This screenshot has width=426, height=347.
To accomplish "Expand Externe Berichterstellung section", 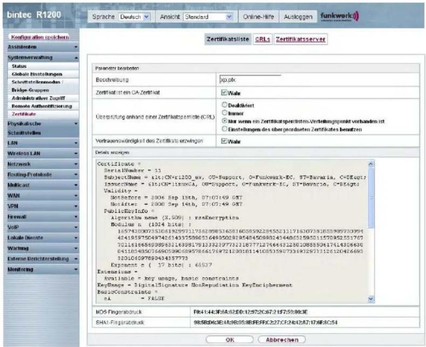I will [42, 259].
